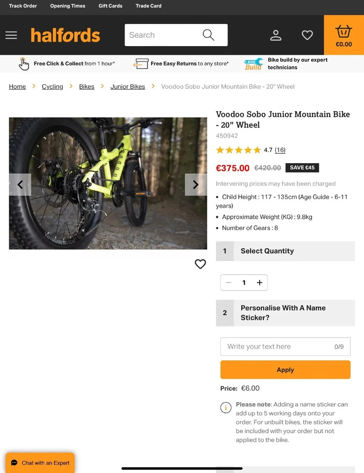Type in the Write your text here field
This screenshot has height=473, width=364.
276,346
